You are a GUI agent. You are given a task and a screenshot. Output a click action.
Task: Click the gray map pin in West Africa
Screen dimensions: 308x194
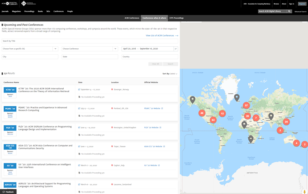(244, 125)
